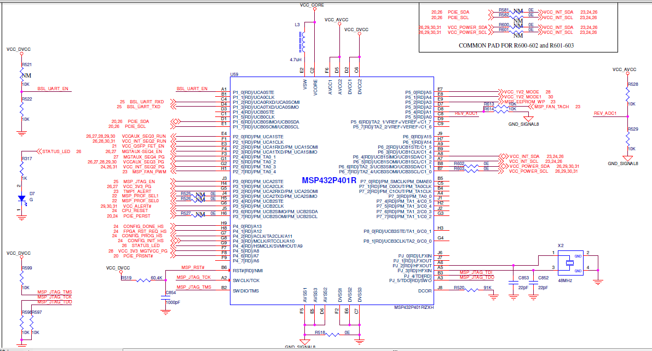Screen dimensions: 652x351
Task: Click the CONFIG_DONE_HS net label
Action: tap(143, 226)
